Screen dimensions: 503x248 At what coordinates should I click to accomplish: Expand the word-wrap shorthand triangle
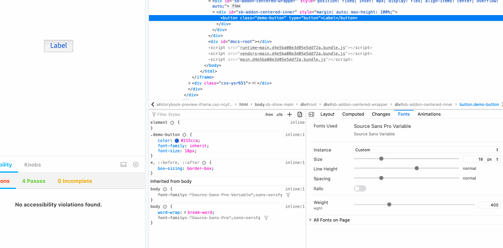coord(185,213)
